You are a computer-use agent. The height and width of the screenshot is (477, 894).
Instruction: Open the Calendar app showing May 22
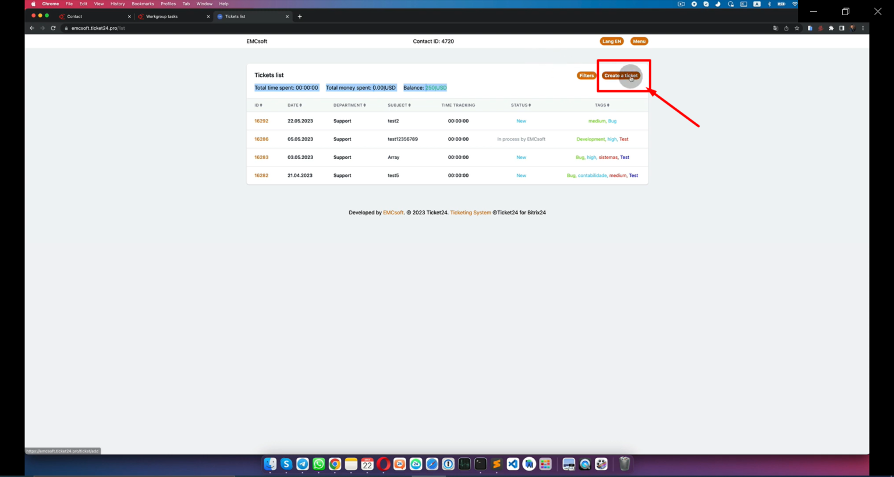[x=367, y=464]
